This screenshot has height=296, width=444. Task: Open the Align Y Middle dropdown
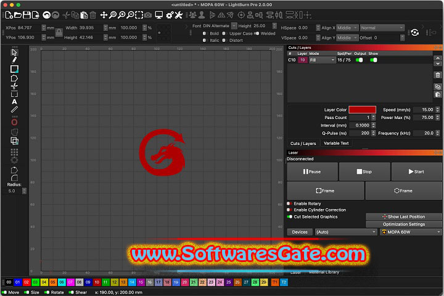347,38
